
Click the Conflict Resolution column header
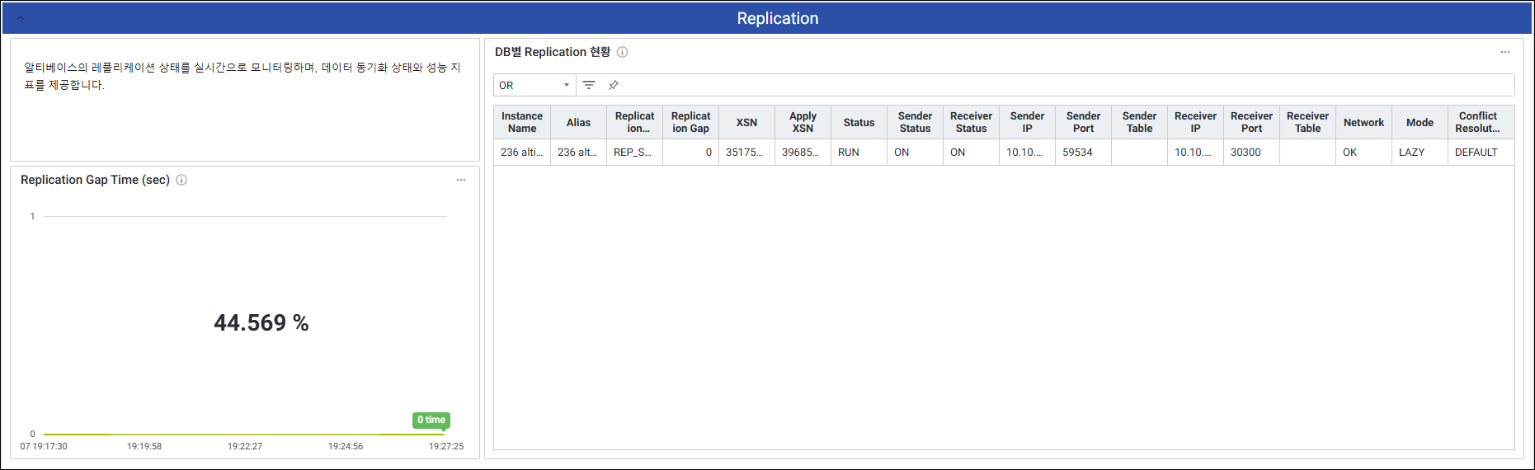pos(1477,122)
